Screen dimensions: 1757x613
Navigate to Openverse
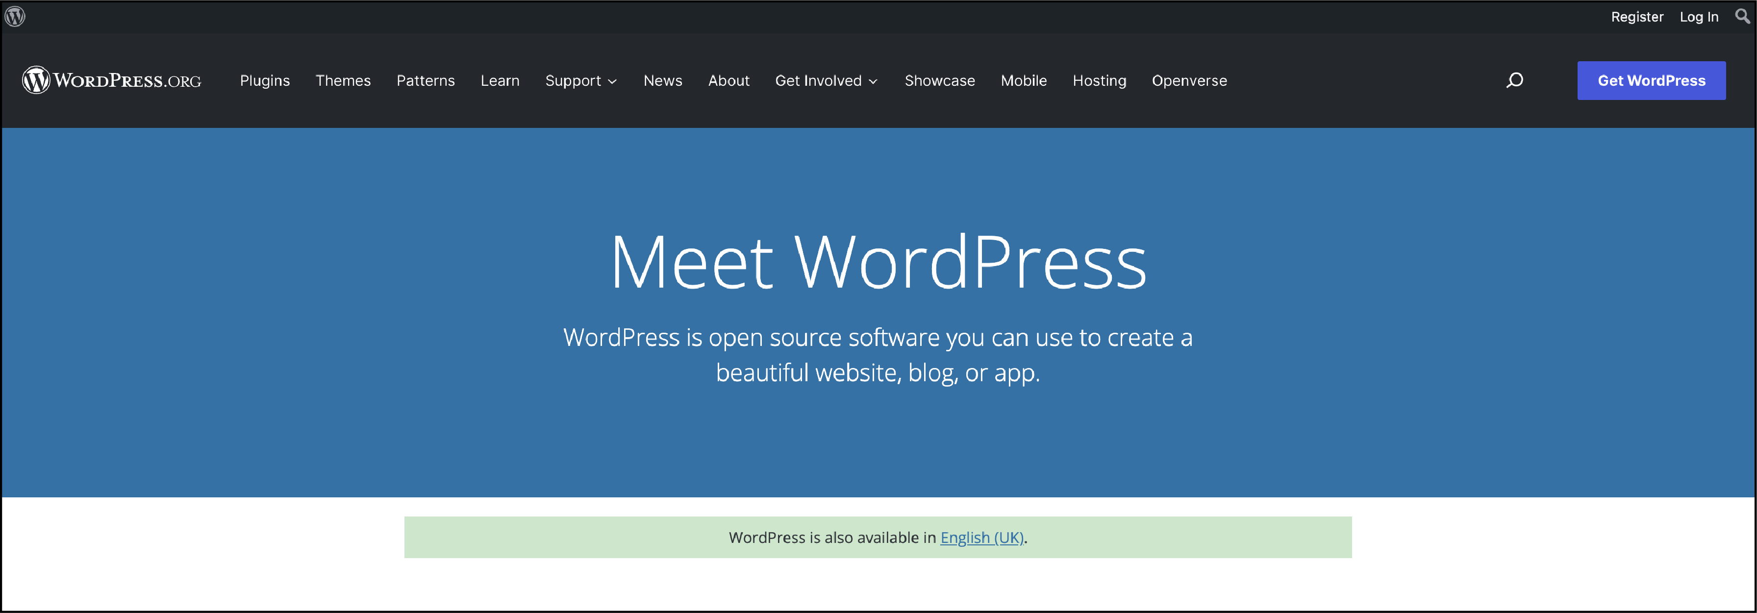point(1189,80)
